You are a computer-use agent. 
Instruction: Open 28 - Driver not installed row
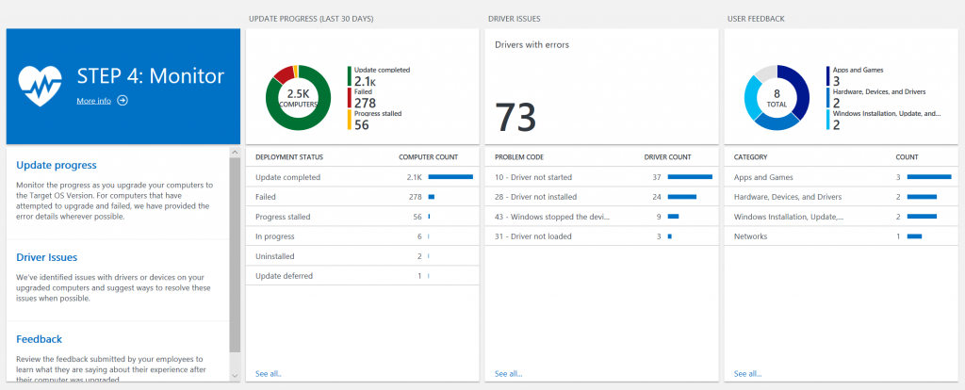pyautogui.click(x=600, y=197)
